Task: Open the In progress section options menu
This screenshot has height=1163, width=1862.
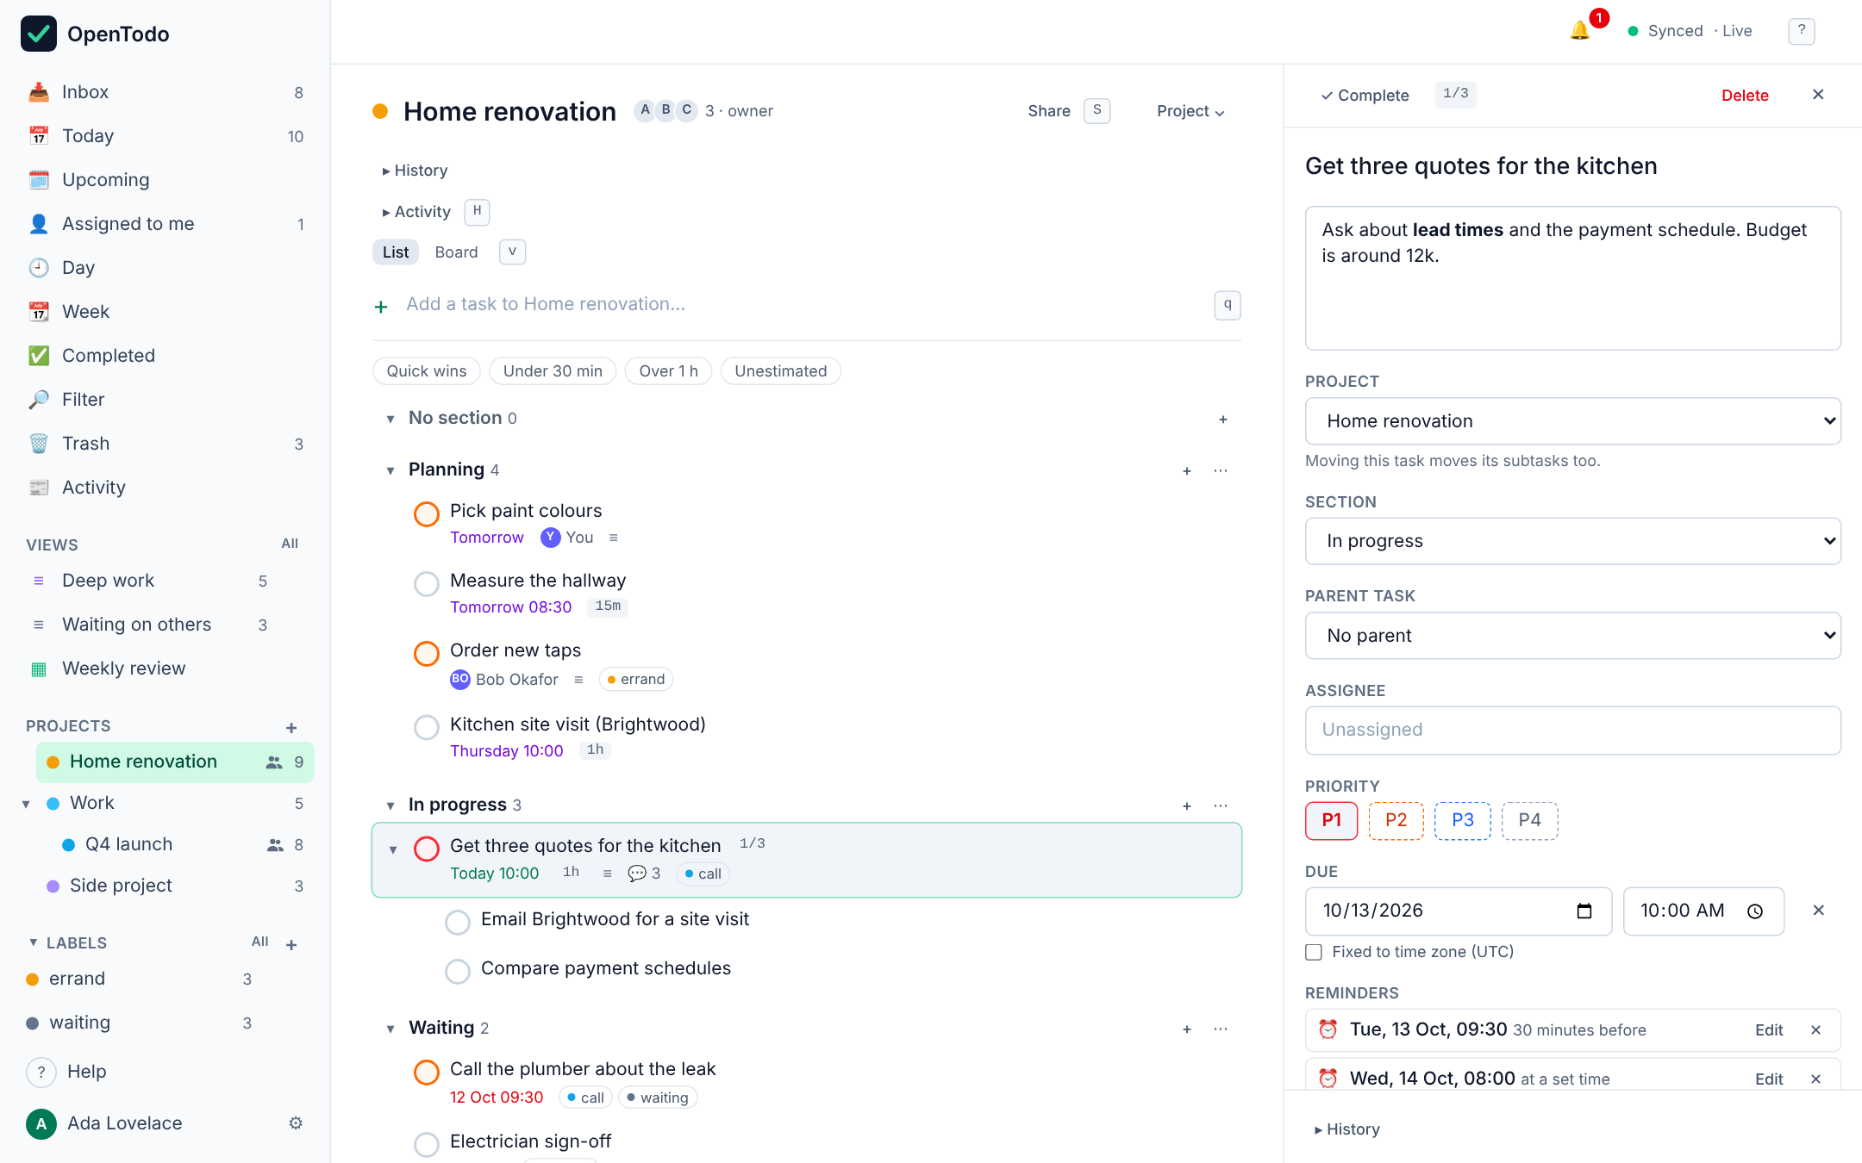Action: [x=1221, y=805]
